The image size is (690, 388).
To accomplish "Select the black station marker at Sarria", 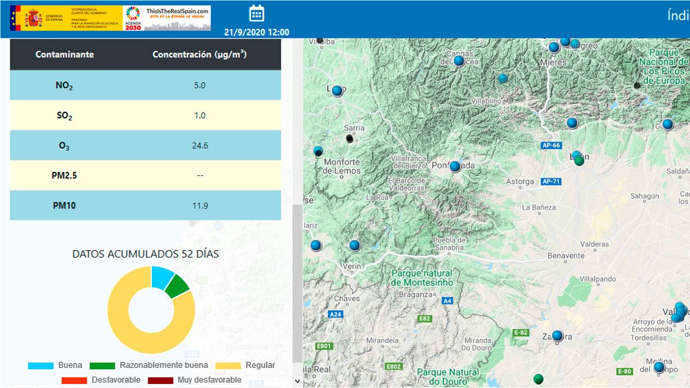I will [350, 139].
